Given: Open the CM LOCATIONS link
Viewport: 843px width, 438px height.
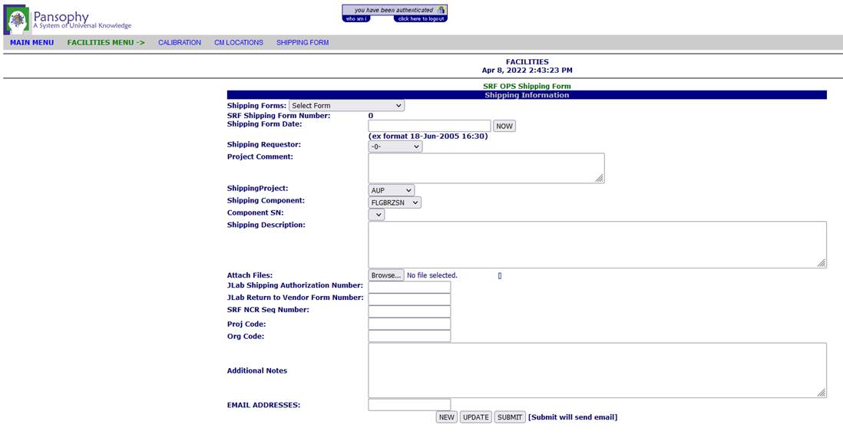Looking at the screenshot, I should (x=239, y=43).
